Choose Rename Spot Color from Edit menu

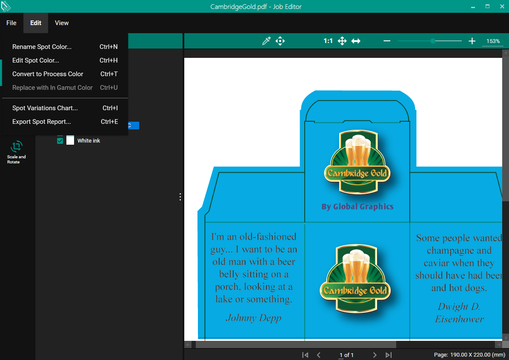click(42, 47)
